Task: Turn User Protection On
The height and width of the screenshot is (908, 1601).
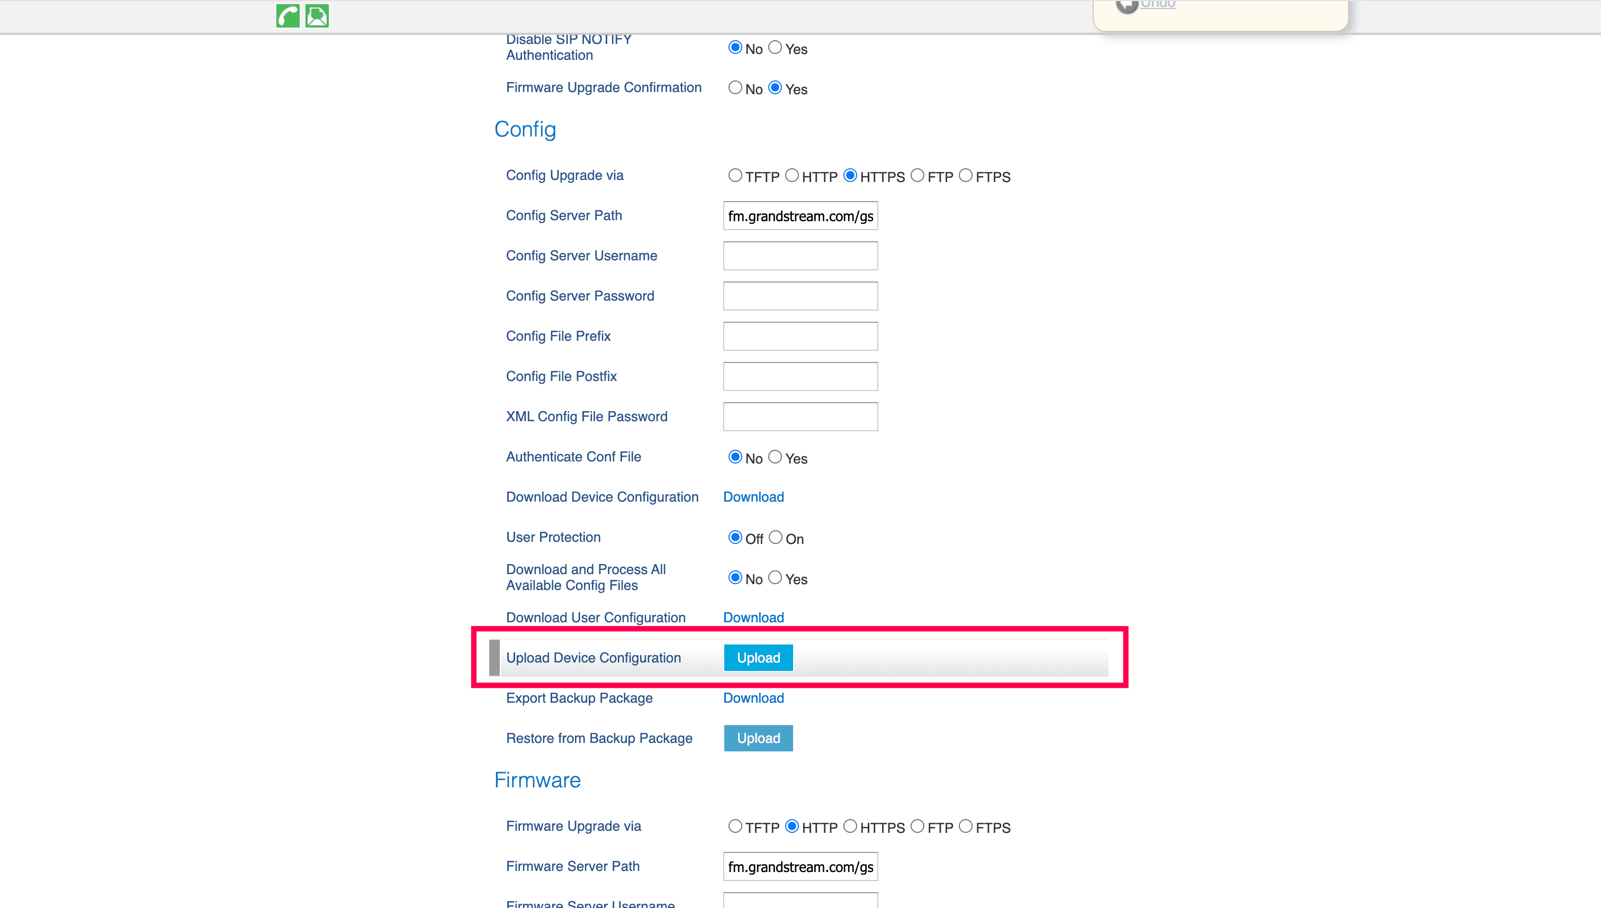Action: coord(775,538)
